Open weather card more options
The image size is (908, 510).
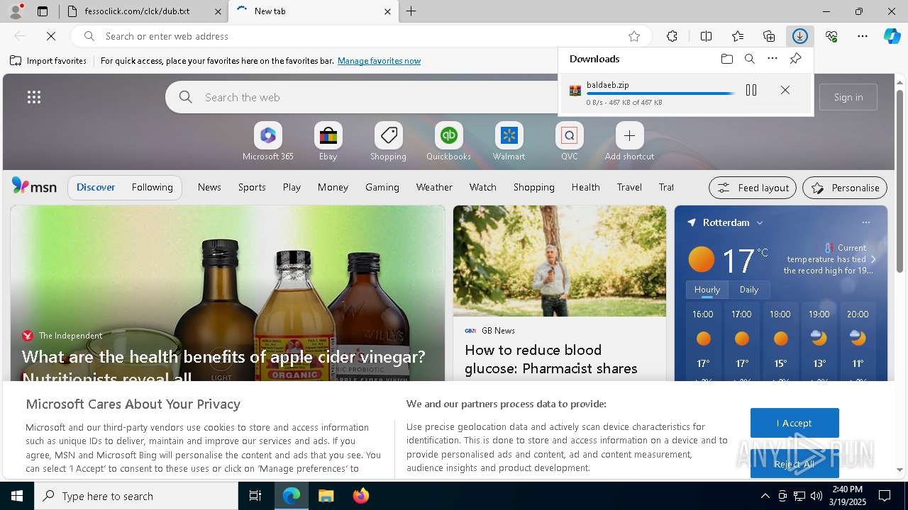[x=865, y=222]
